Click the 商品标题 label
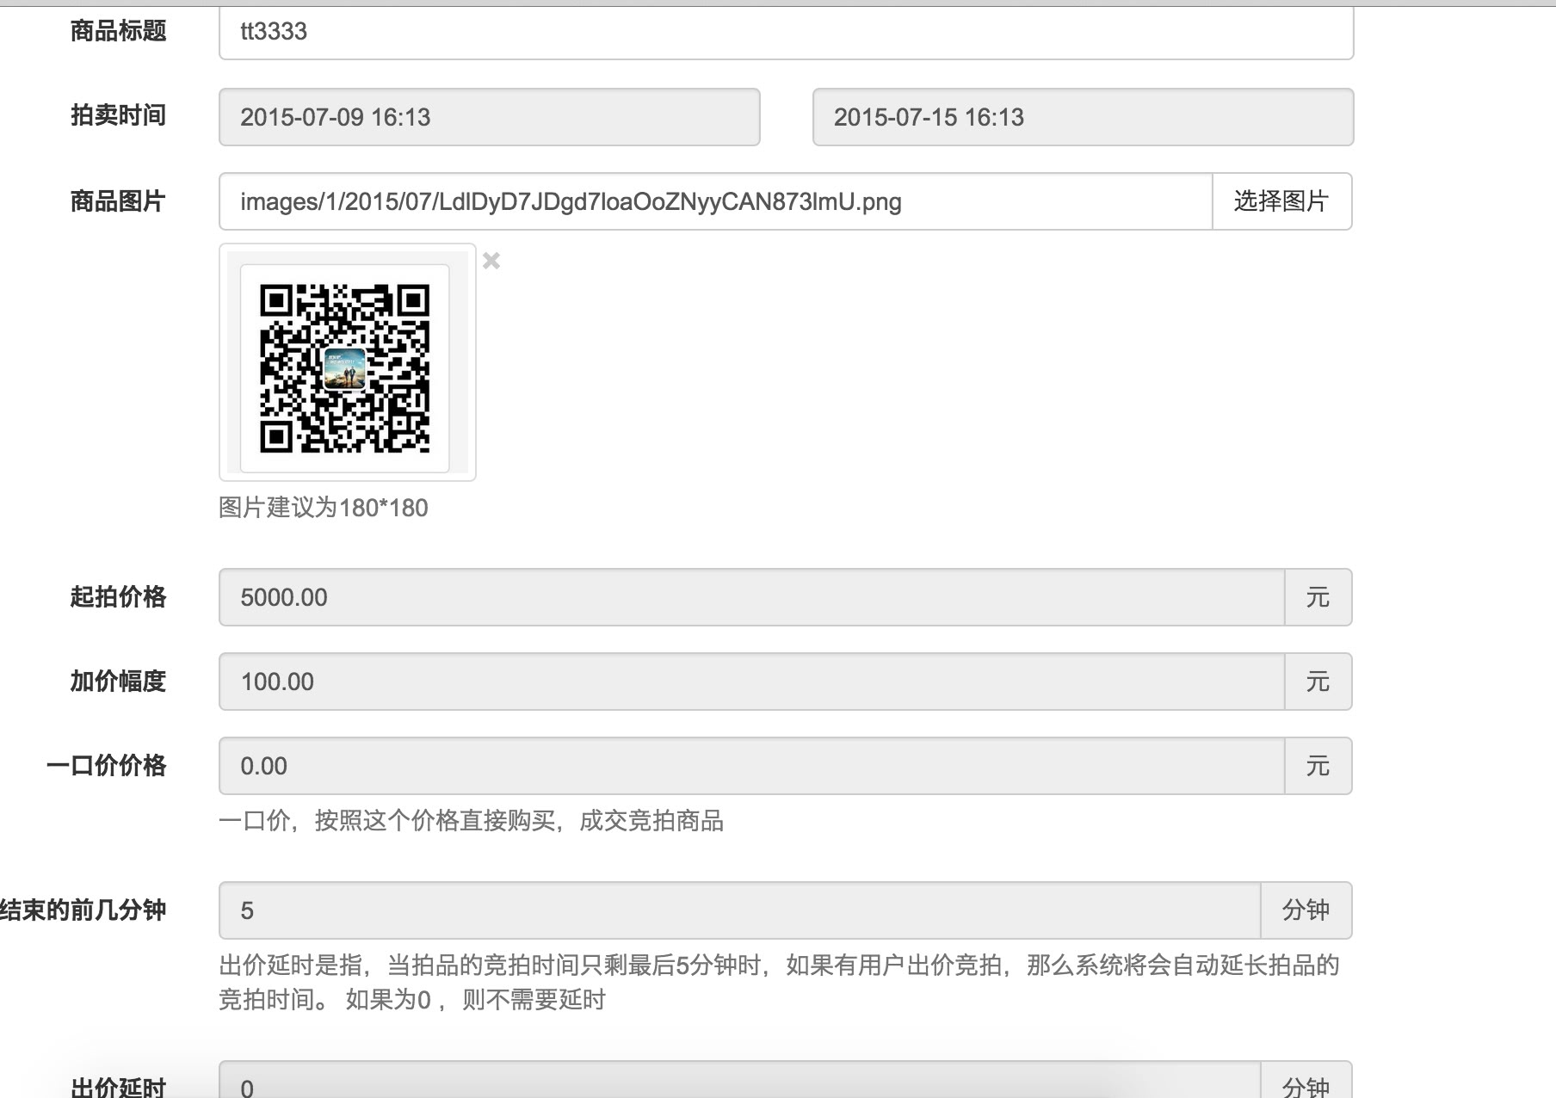 118,31
